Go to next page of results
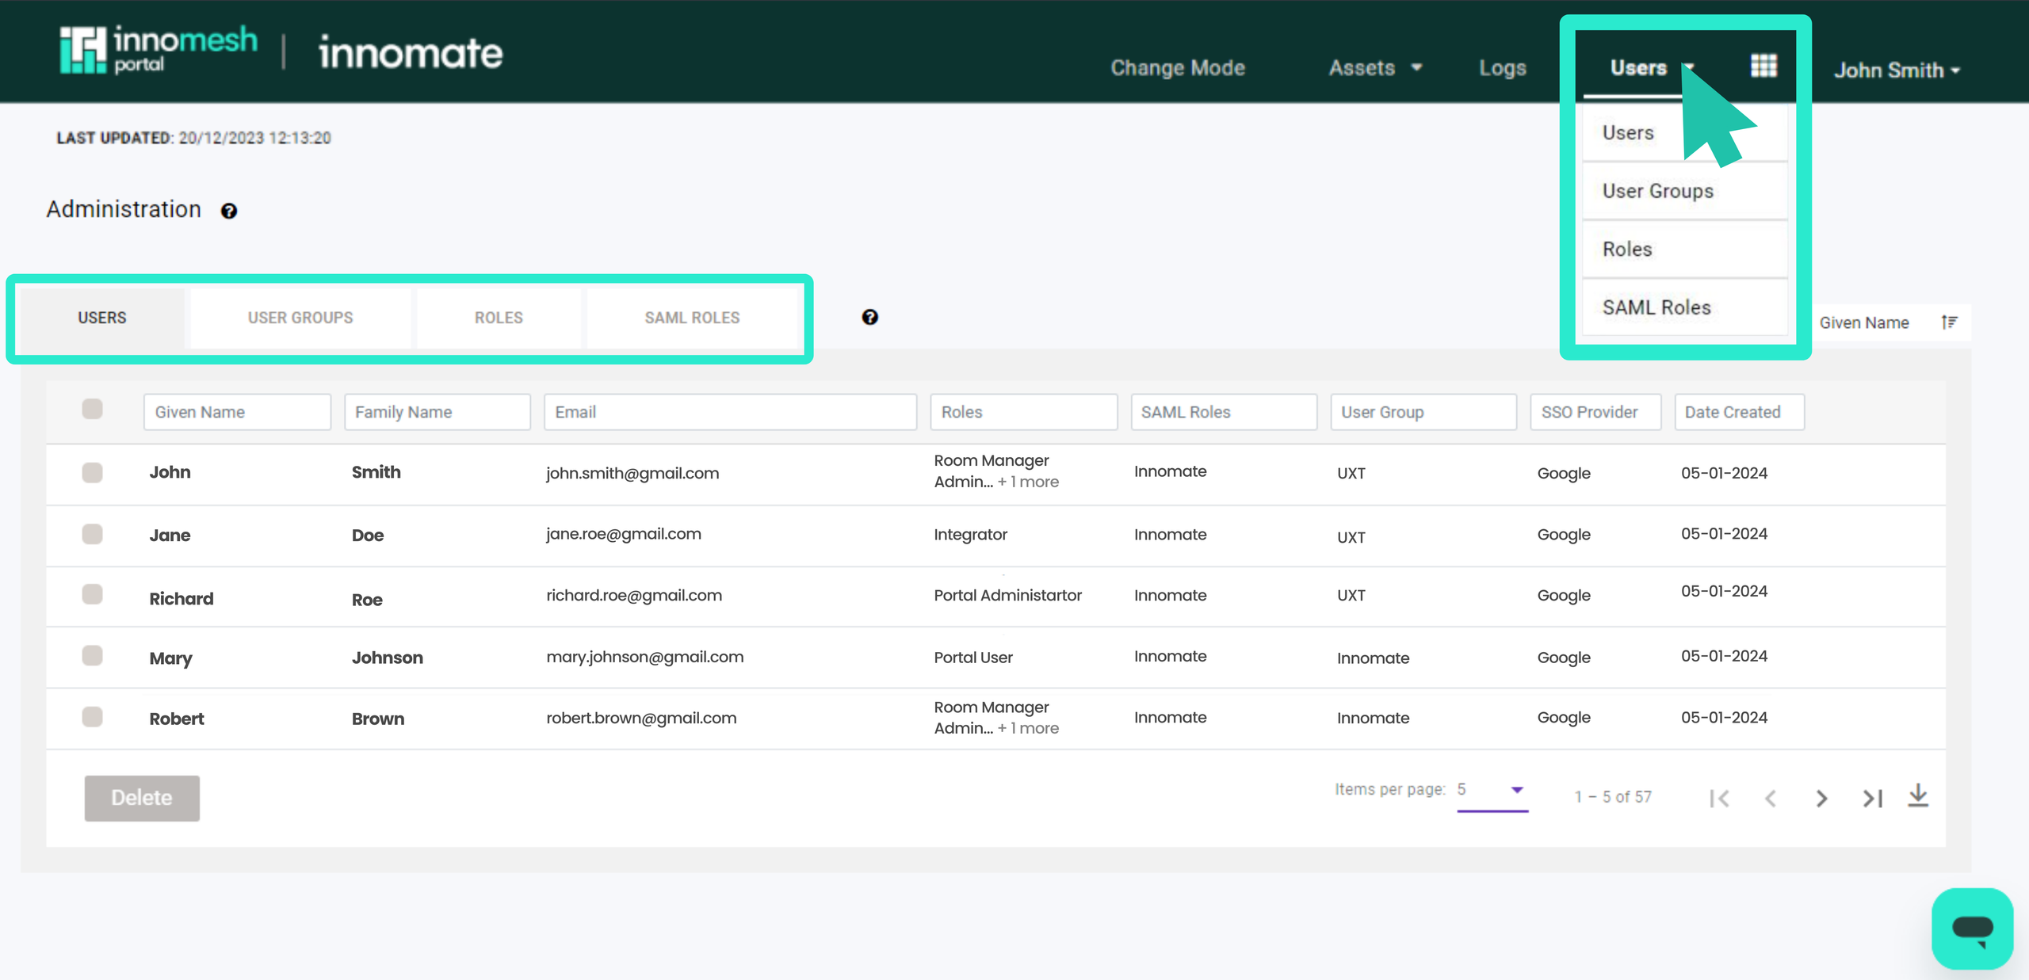This screenshot has width=2029, height=980. (x=1821, y=798)
